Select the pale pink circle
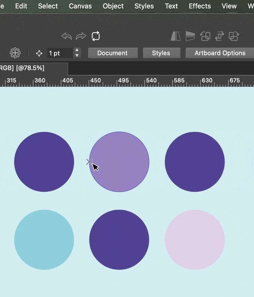Screen dimensions: 254x297 click(194, 240)
